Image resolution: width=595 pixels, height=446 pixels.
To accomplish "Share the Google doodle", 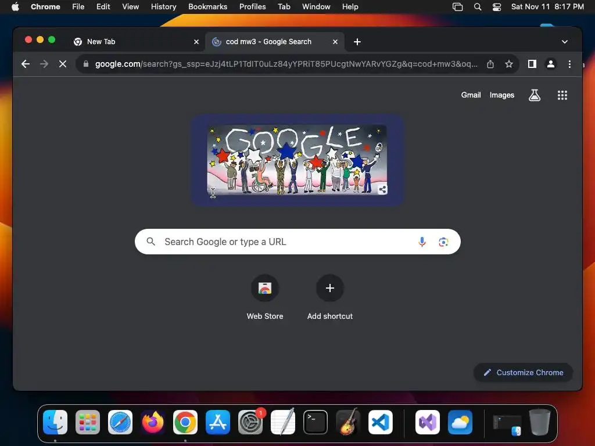I will tap(382, 190).
